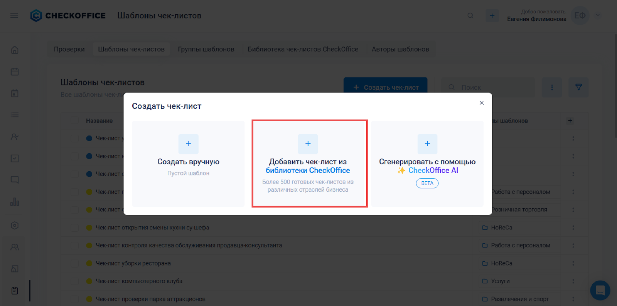The width and height of the screenshot is (617, 306).
Task: Open the list icon in the sidebar
Action: tap(15, 115)
